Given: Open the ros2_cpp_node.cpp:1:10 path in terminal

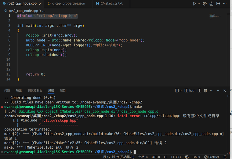Looking at the screenshot, I should coord(60,116).
